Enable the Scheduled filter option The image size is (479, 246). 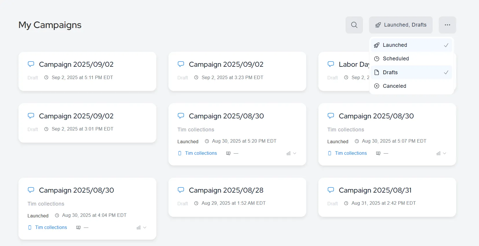411,59
